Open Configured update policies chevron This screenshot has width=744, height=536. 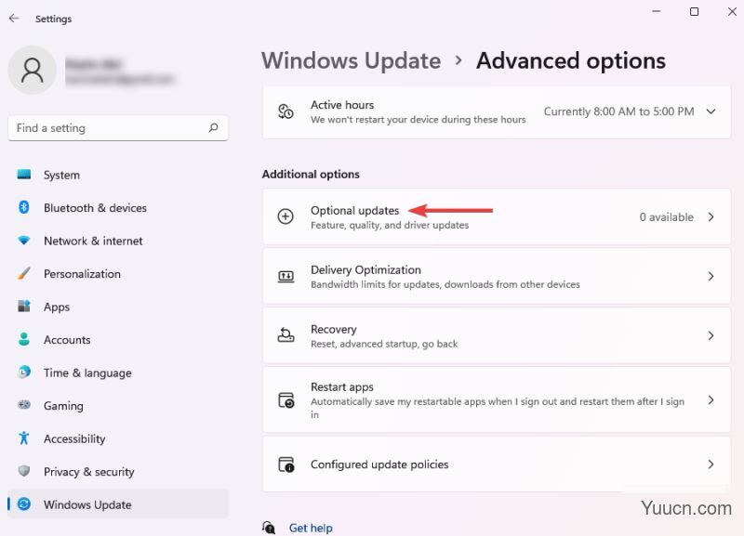coord(711,464)
